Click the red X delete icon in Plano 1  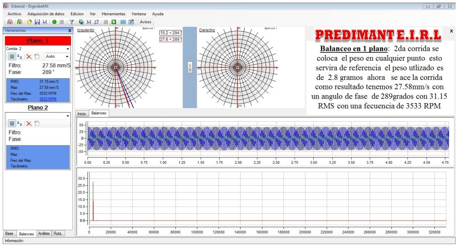click(29, 57)
